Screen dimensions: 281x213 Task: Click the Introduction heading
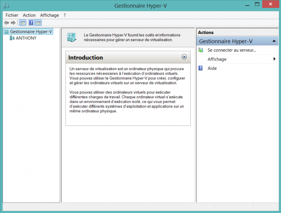[x=86, y=58]
